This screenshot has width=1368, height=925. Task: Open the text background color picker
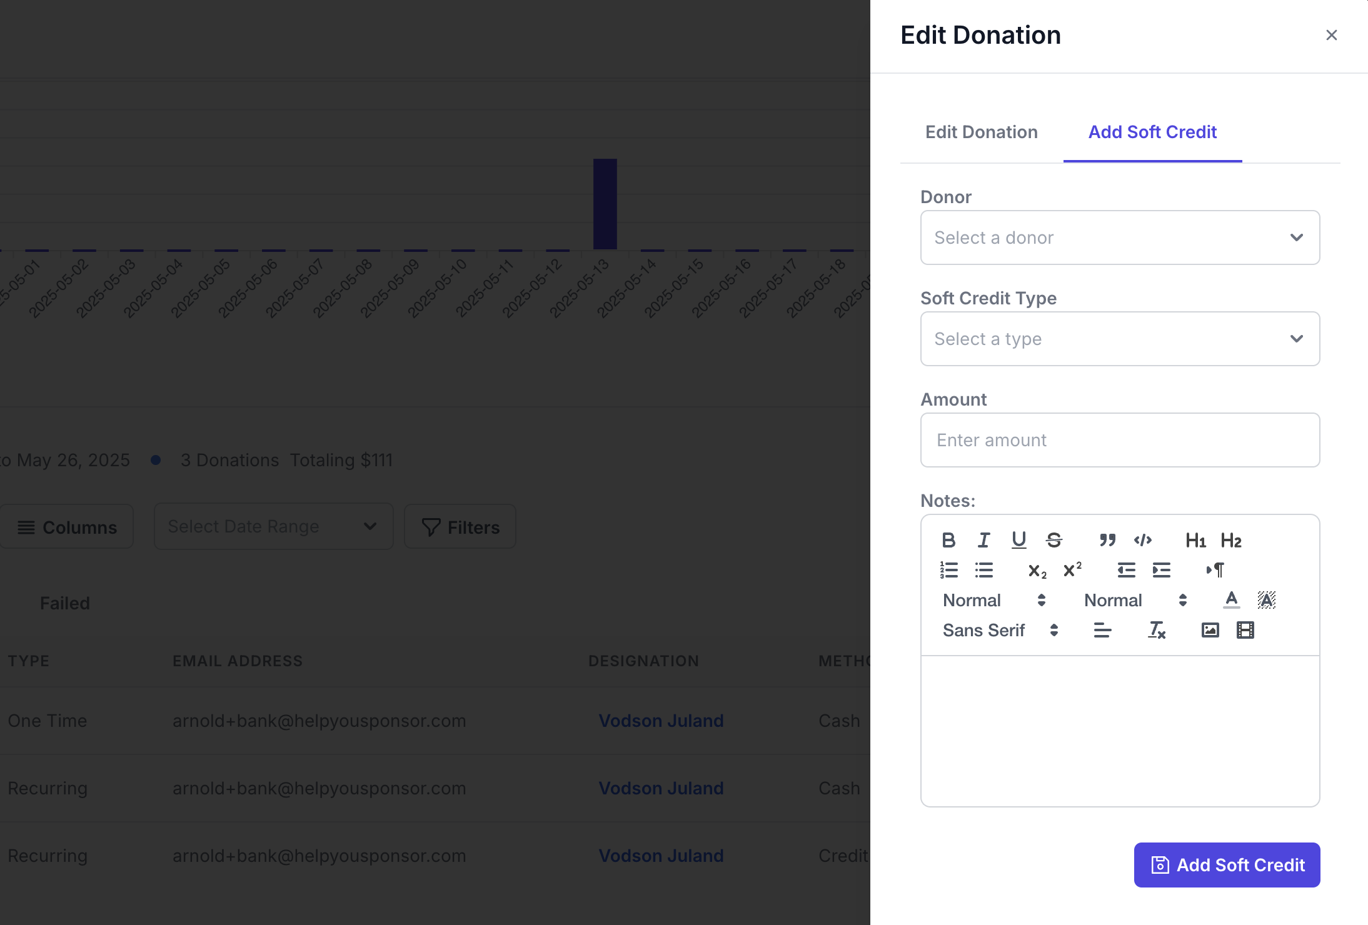click(1266, 600)
